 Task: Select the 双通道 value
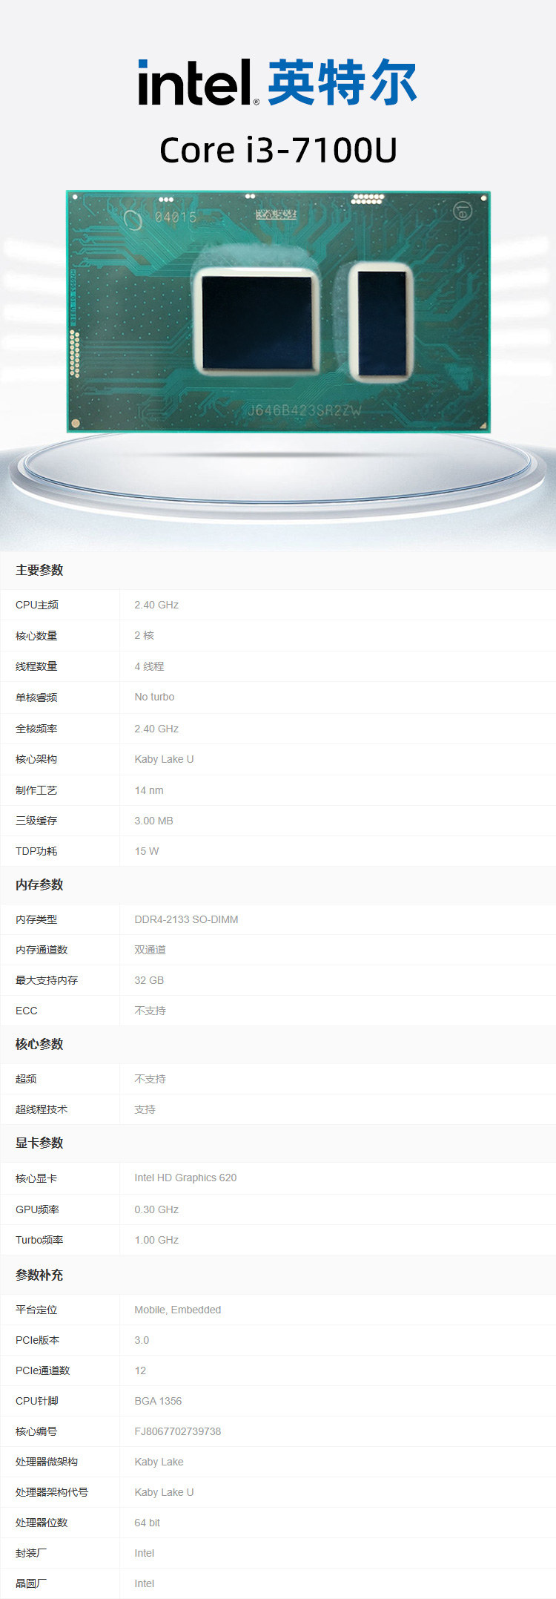pyautogui.click(x=150, y=950)
